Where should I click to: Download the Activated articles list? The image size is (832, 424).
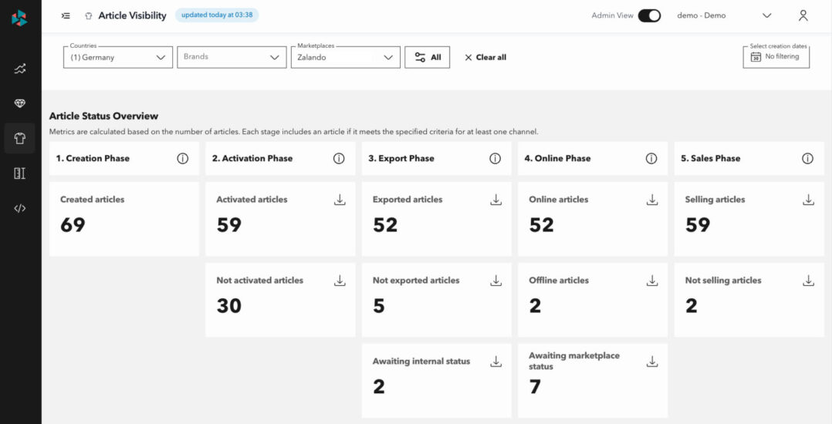340,200
